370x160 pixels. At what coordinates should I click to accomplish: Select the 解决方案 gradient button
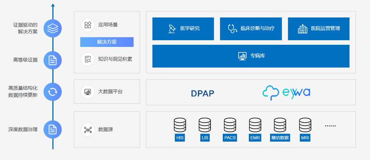pos(107,42)
